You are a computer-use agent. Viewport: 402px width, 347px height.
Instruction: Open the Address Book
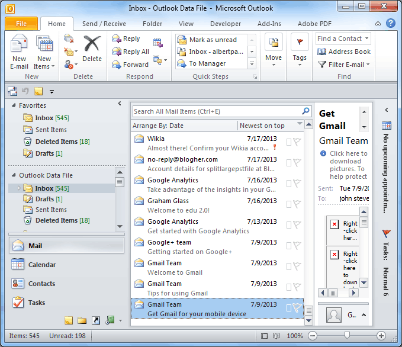[x=343, y=52]
